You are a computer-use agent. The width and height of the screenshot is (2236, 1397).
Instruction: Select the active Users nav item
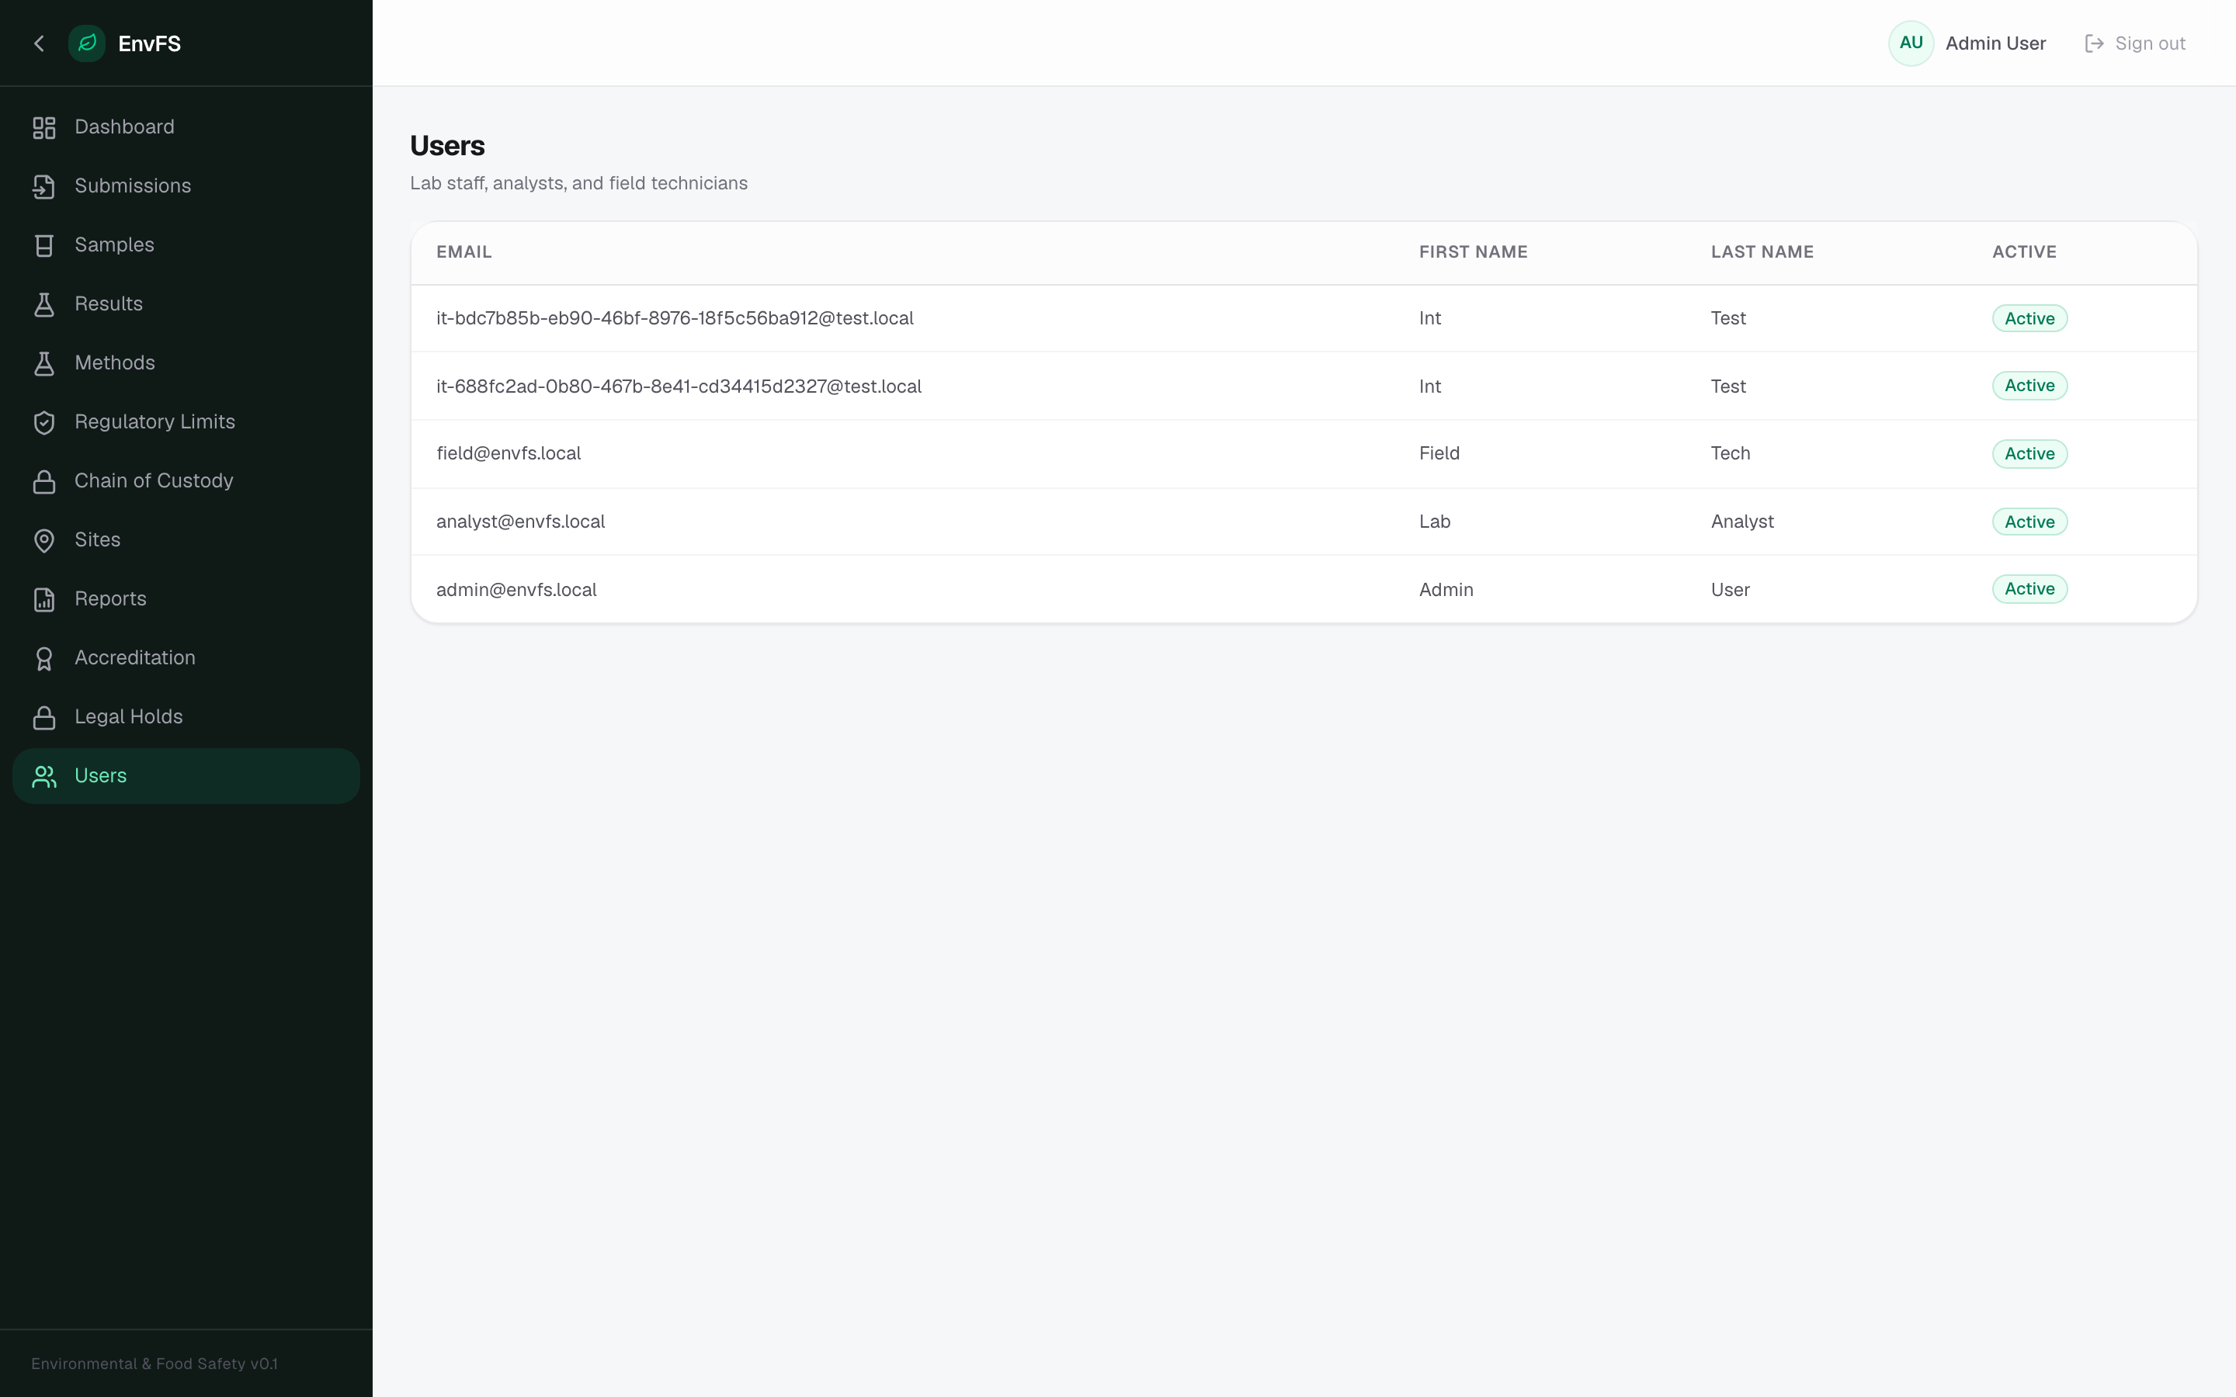[186, 776]
